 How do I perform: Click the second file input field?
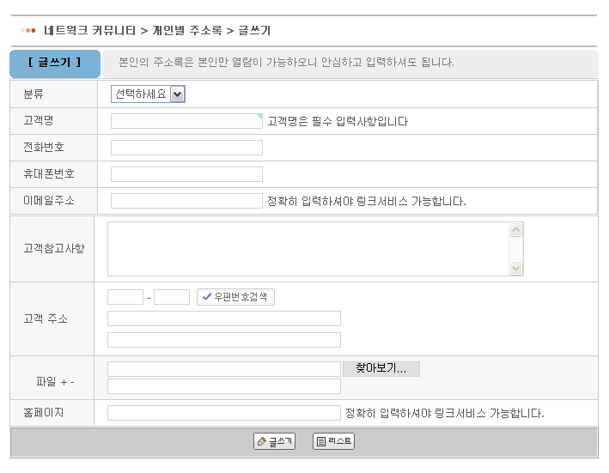click(x=224, y=386)
